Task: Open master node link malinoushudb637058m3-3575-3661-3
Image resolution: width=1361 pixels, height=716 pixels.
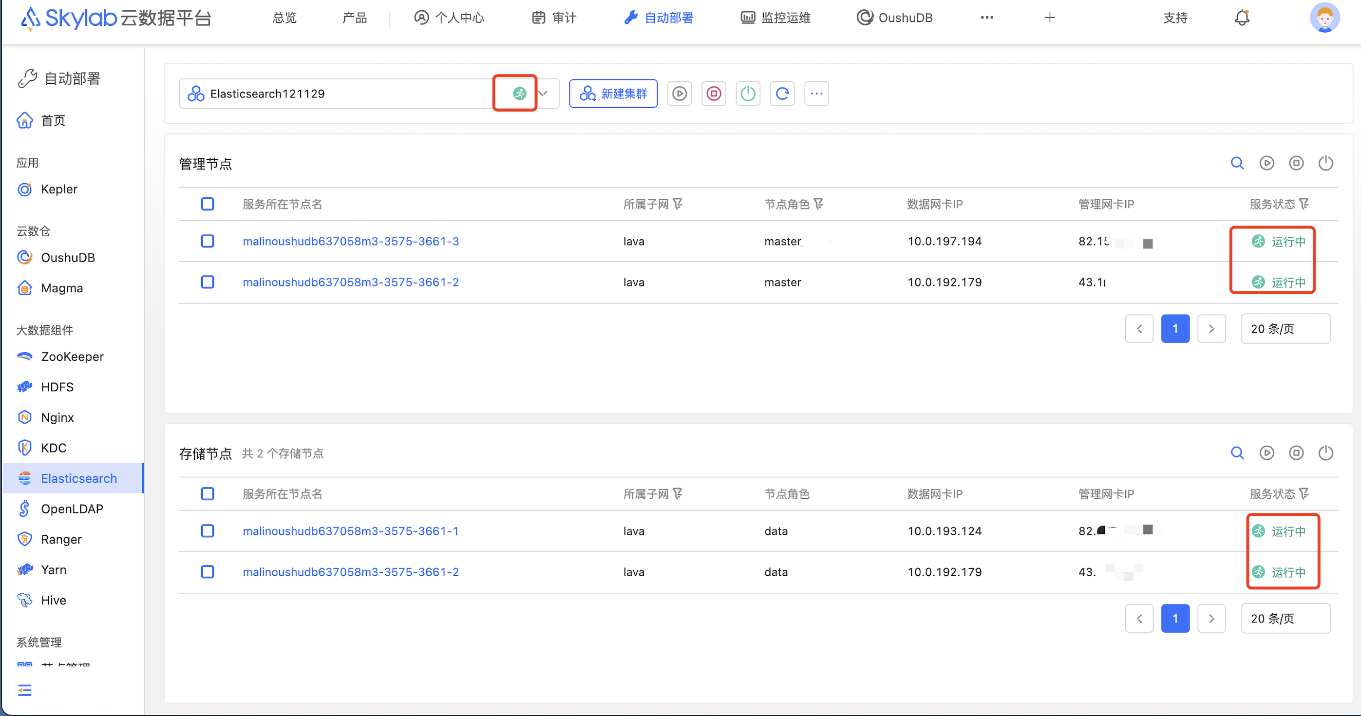Action: tap(351, 242)
